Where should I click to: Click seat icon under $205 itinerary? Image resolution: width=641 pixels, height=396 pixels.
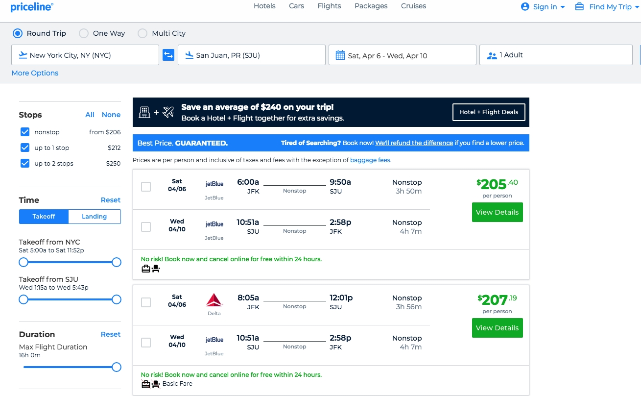click(x=156, y=269)
